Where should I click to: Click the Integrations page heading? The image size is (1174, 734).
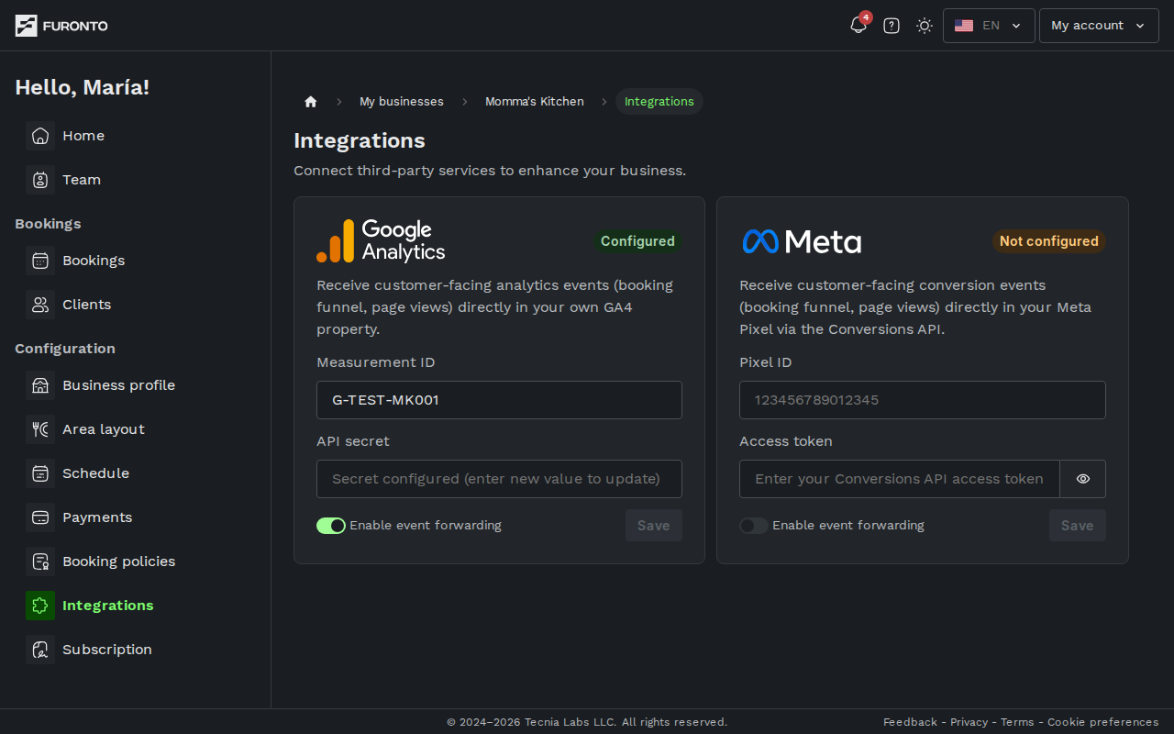point(360,140)
